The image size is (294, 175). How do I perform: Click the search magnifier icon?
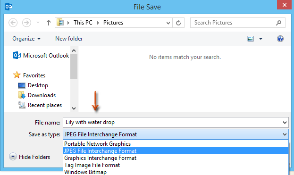pos(278,23)
